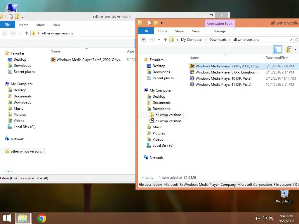Open File menu in all wmp versions window

(146, 31)
